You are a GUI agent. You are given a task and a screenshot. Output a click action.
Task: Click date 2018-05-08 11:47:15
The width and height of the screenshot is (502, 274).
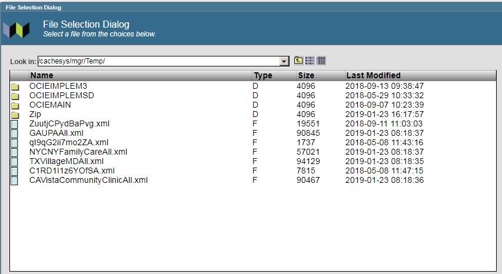[384, 171]
